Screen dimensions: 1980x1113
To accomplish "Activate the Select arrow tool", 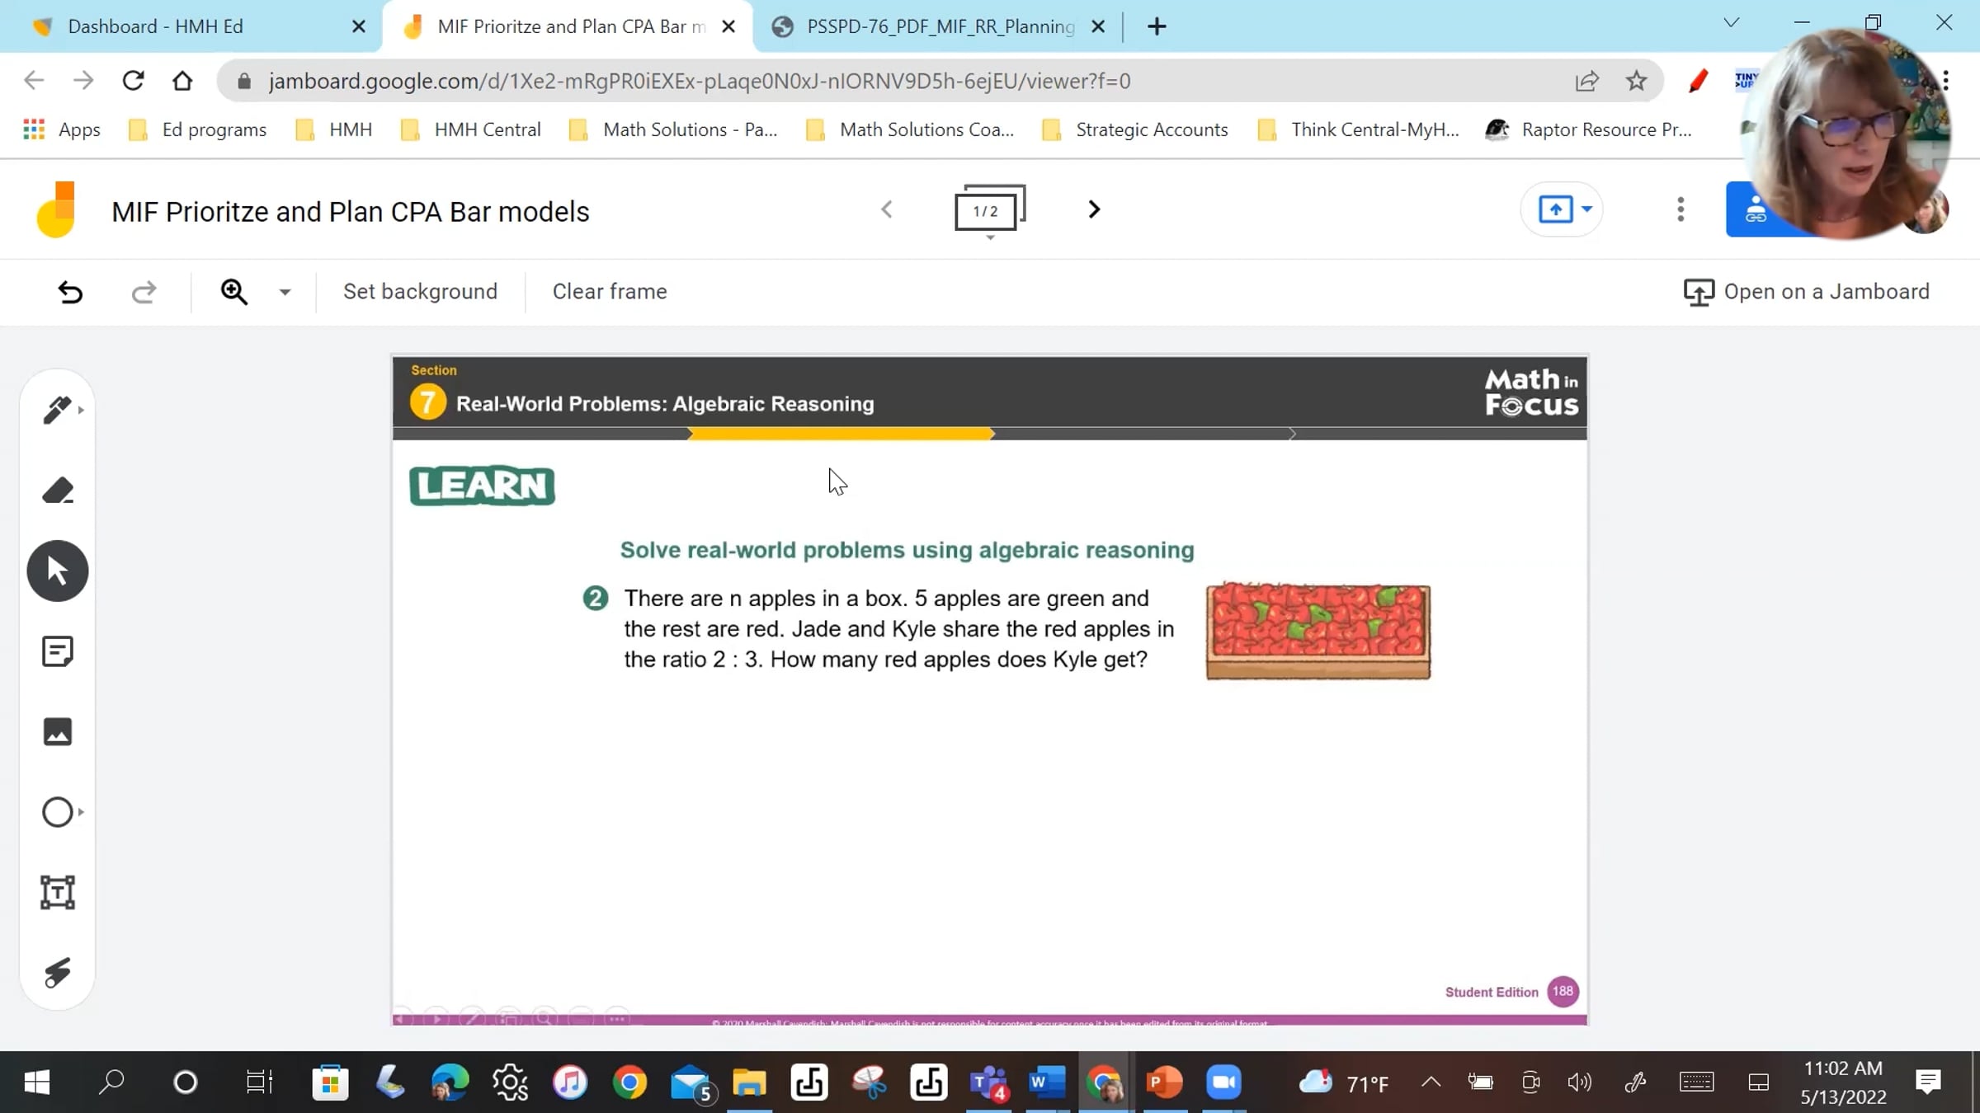I will pos(57,571).
